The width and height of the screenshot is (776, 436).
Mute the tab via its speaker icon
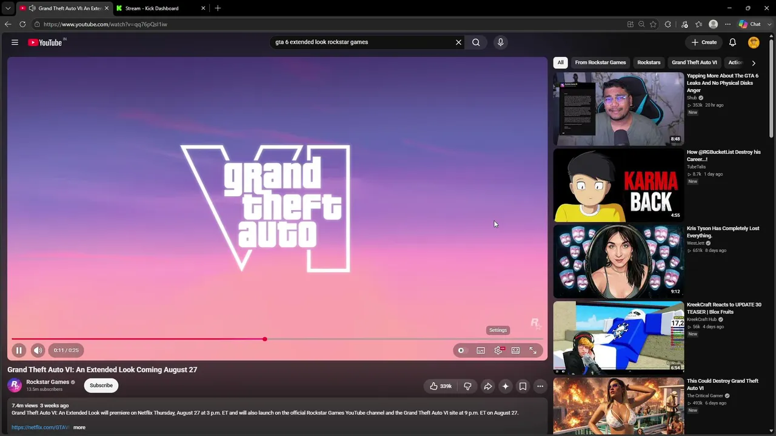tap(32, 8)
